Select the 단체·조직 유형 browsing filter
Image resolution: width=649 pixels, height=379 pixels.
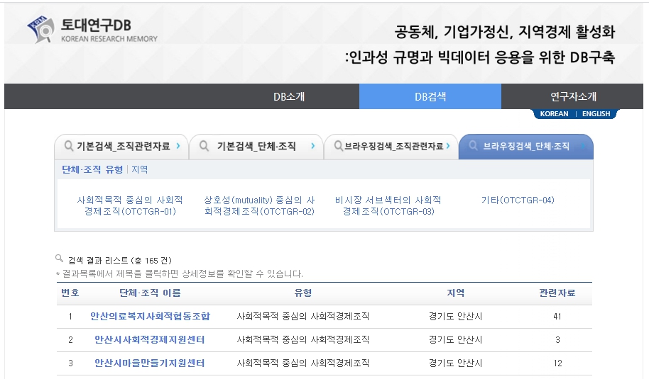tap(92, 169)
